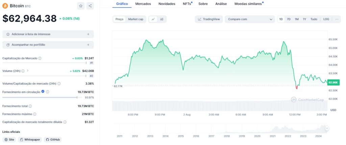Open the Compare com dropdown
This screenshot has width=346, height=145.
[x=250, y=19]
